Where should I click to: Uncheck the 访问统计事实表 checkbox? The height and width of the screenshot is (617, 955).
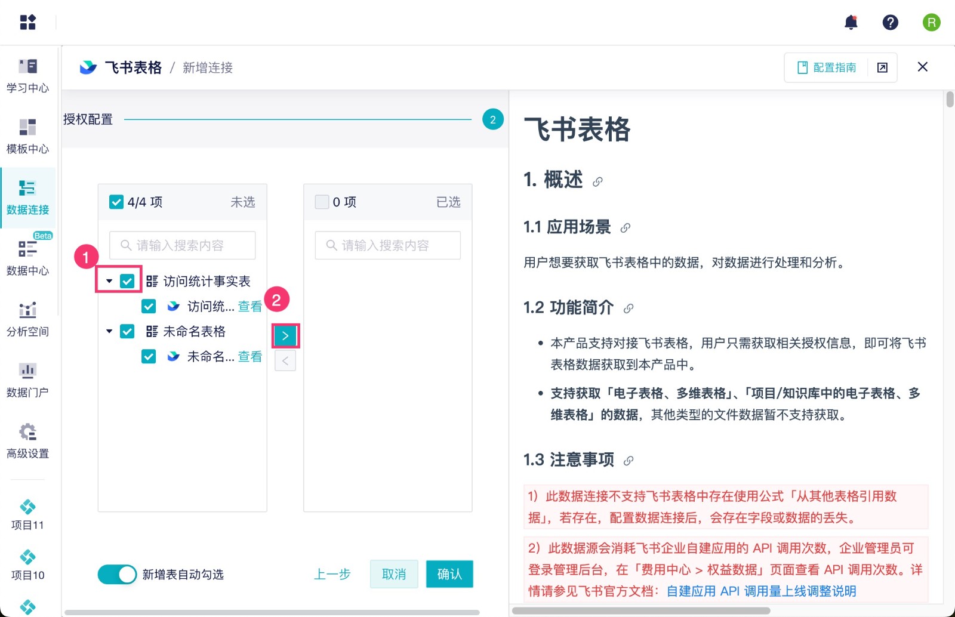(x=127, y=281)
